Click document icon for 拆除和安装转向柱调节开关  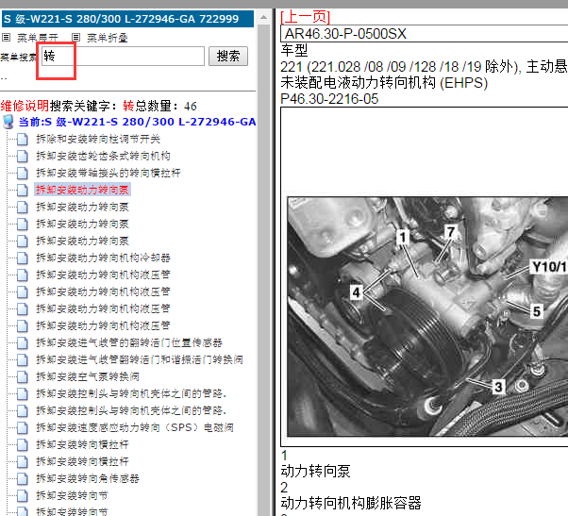click(x=23, y=139)
